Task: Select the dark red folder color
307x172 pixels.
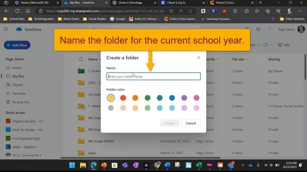Action: click(x=123, y=97)
